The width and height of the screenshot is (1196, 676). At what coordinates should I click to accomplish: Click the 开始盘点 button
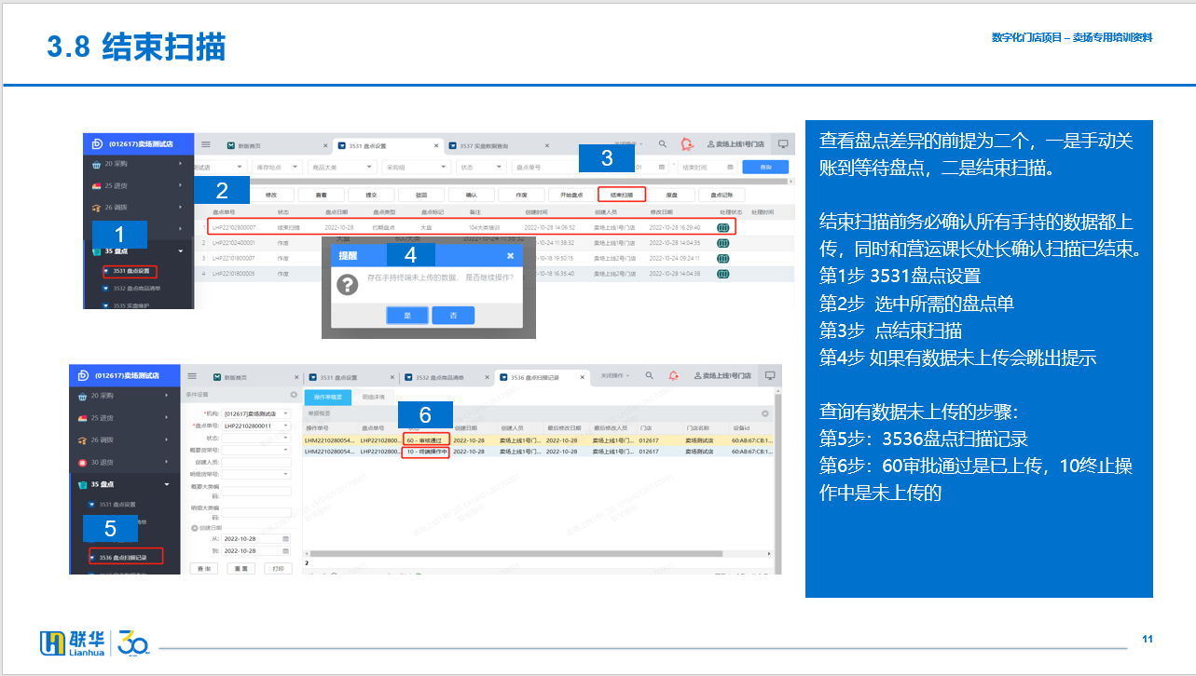[571, 196]
